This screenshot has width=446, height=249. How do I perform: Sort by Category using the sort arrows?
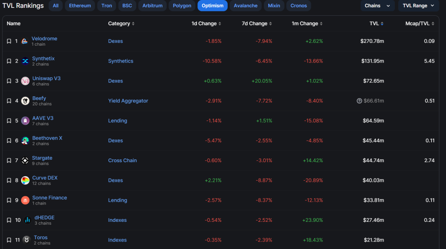133,23
